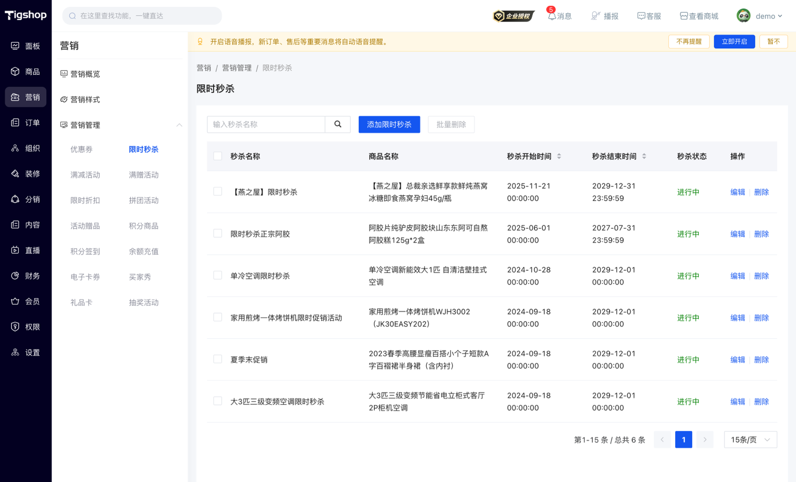Open the 权限 shield sidebar icon

point(15,327)
